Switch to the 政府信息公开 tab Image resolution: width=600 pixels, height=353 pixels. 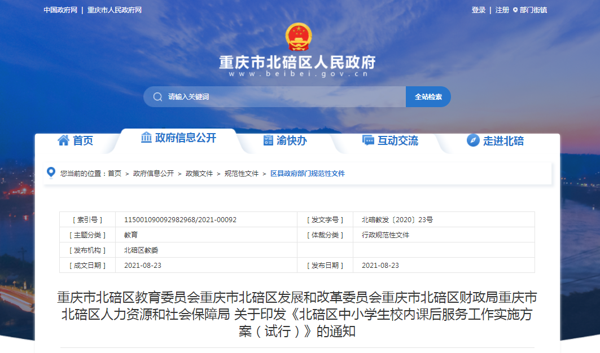pos(186,138)
